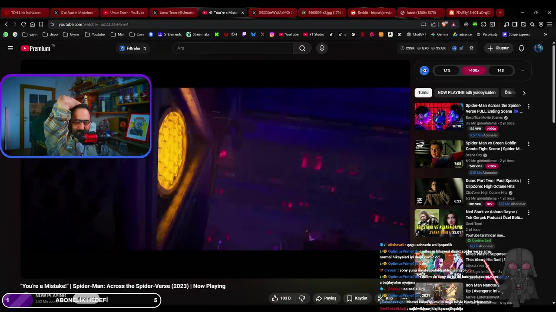Start voice search with microphone icon
Viewport: 556px width, 312px height.
322,48
